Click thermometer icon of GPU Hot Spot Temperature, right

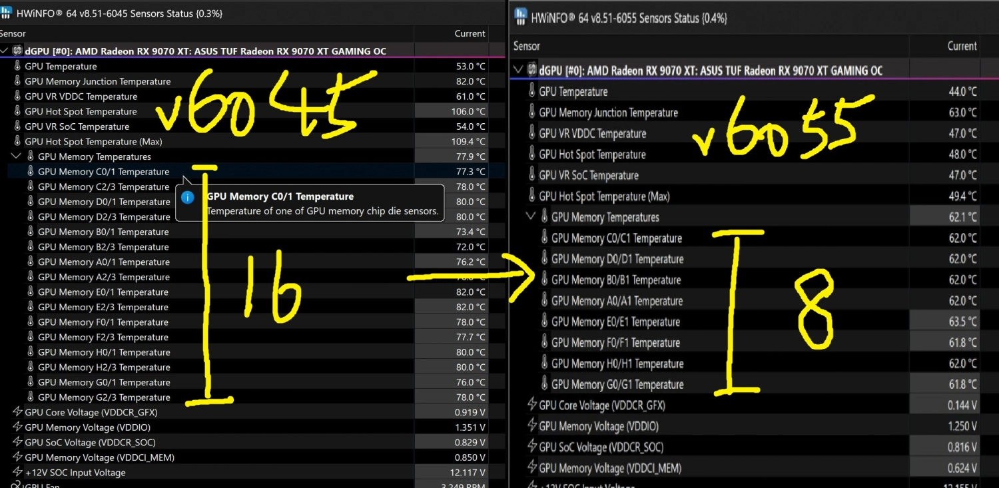coord(531,154)
